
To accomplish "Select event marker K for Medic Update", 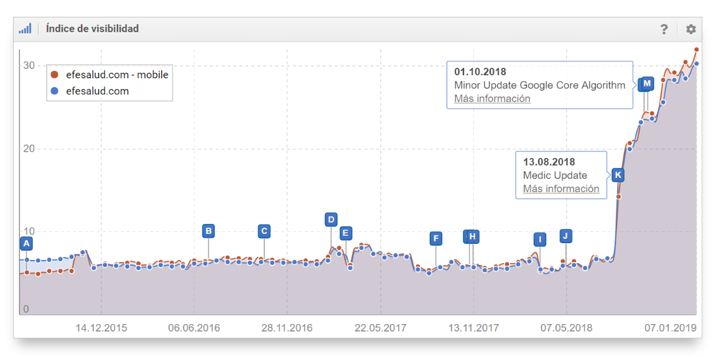I will pos(618,175).
